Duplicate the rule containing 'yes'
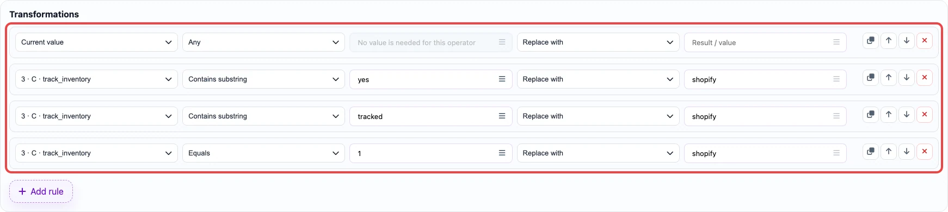 pyautogui.click(x=871, y=78)
